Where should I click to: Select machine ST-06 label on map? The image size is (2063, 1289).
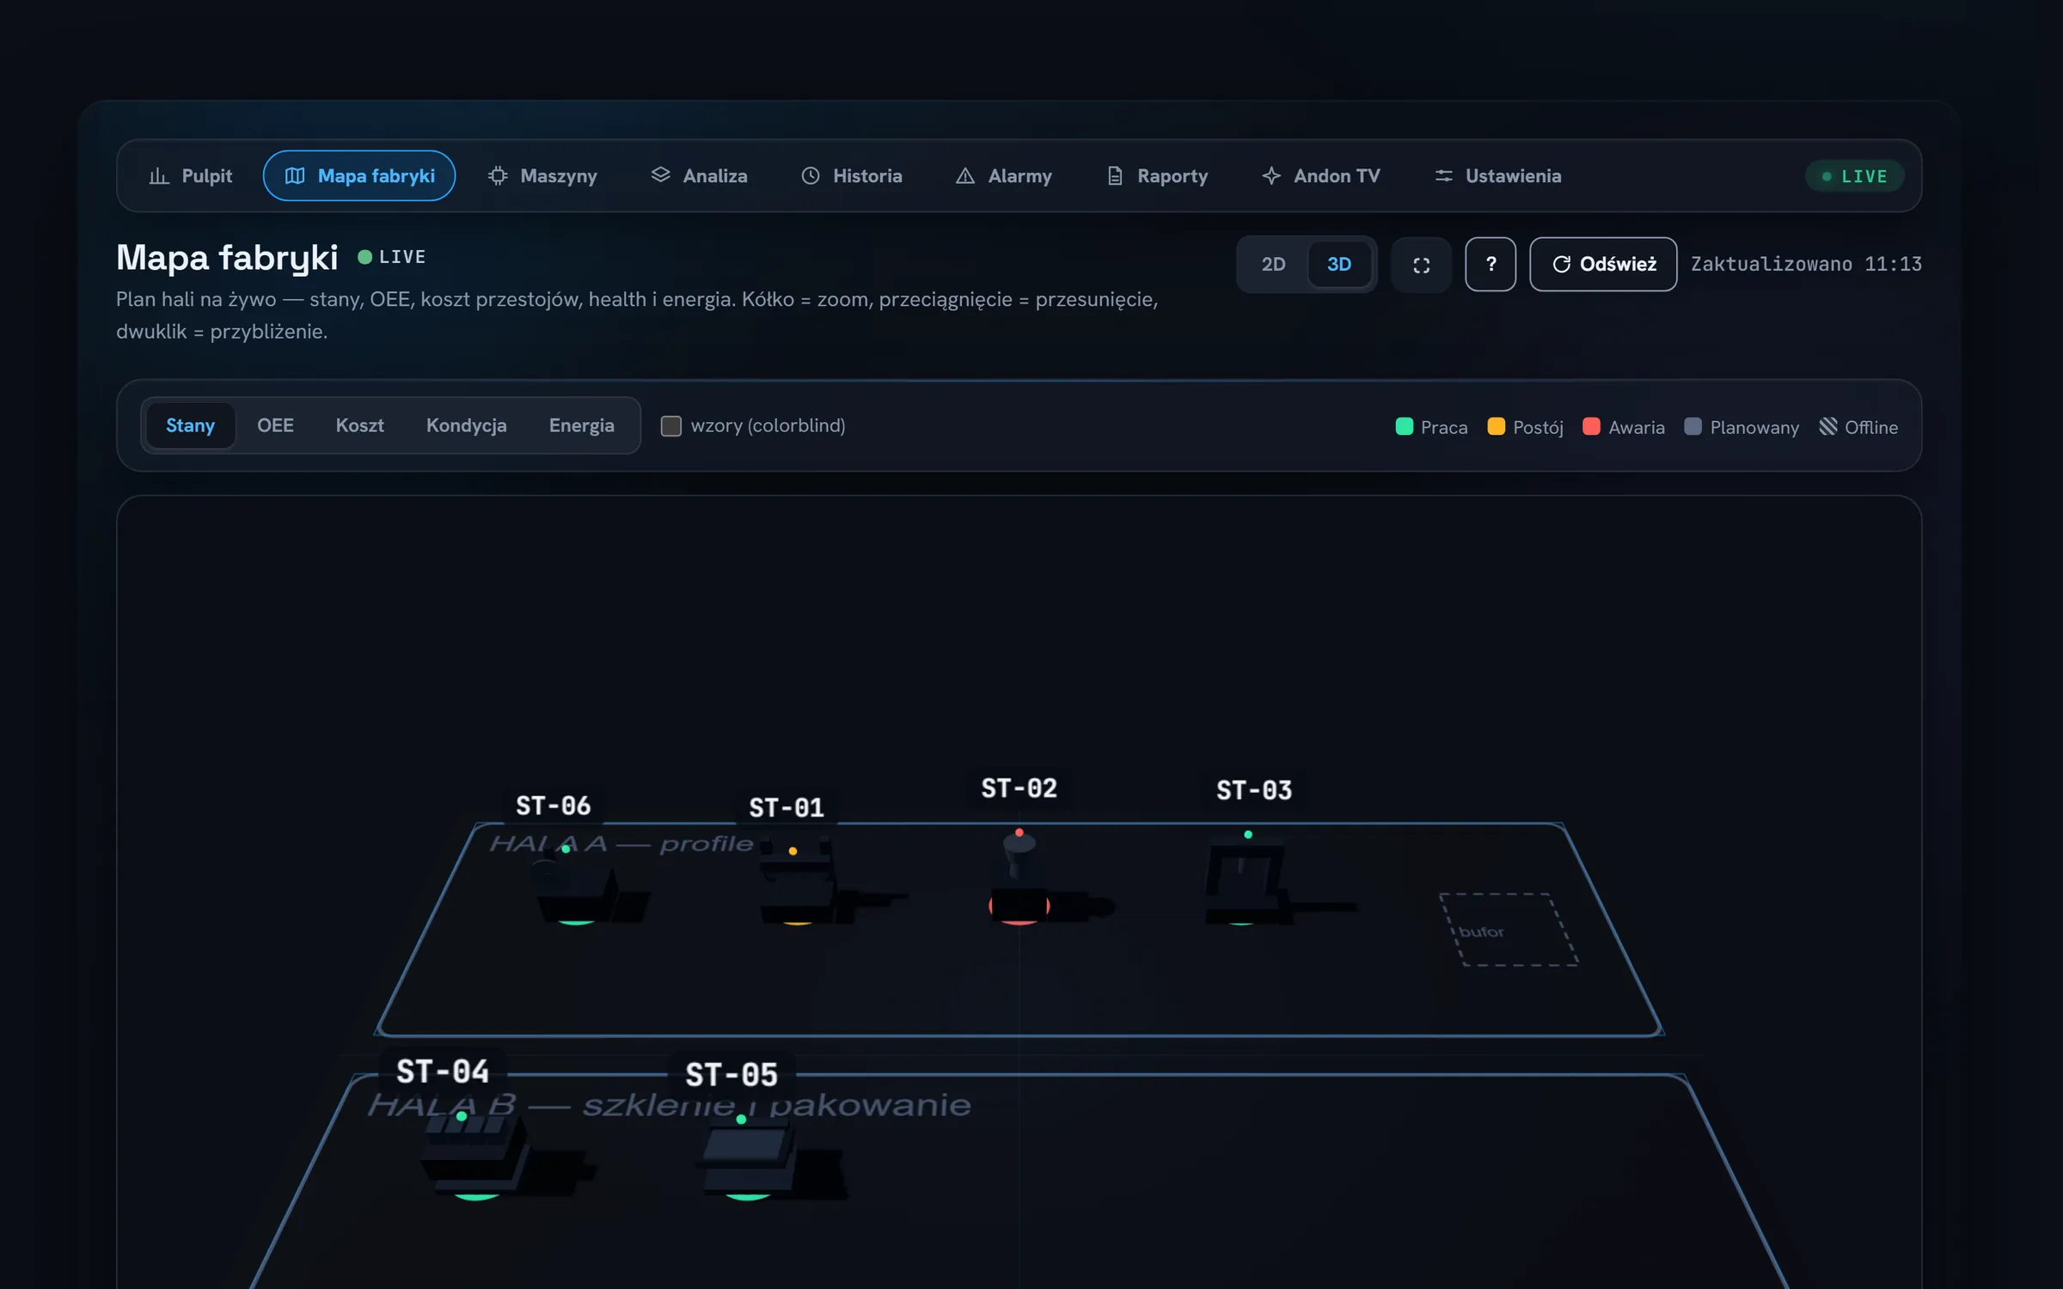point(553,806)
